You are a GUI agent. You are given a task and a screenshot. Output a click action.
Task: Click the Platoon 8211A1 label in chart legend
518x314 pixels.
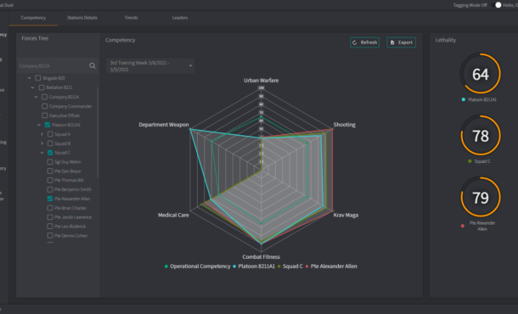pyautogui.click(x=256, y=266)
